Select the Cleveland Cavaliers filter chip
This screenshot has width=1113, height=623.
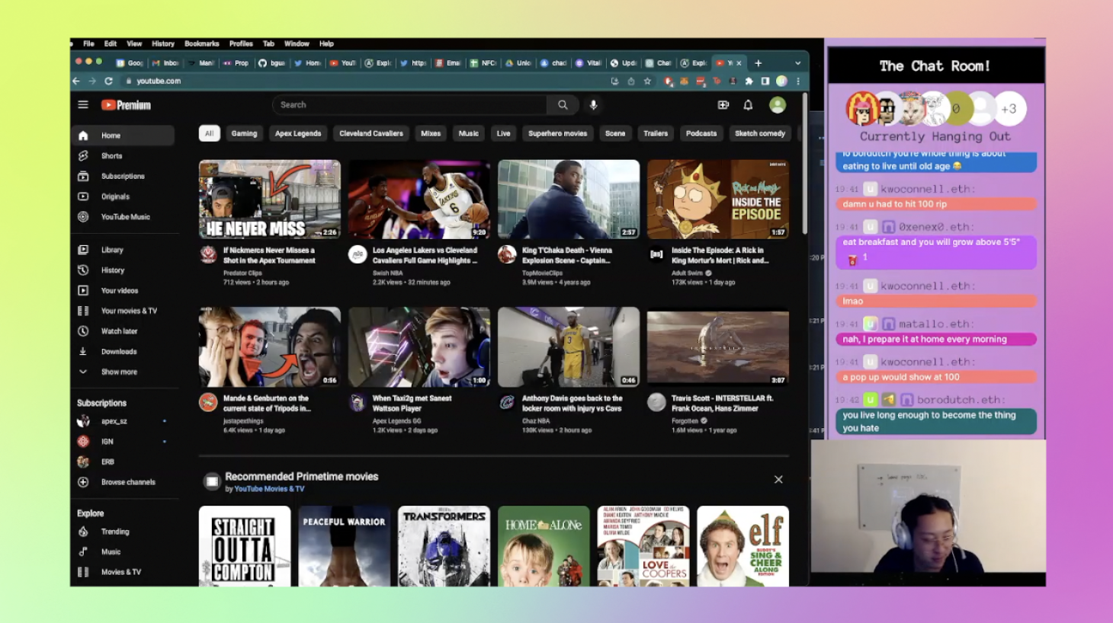(371, 133)
